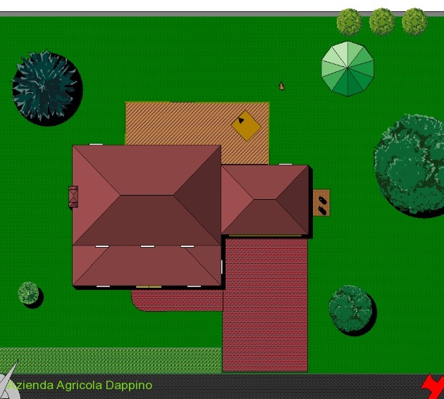Select the hatched wooden deck behind house

197,125
